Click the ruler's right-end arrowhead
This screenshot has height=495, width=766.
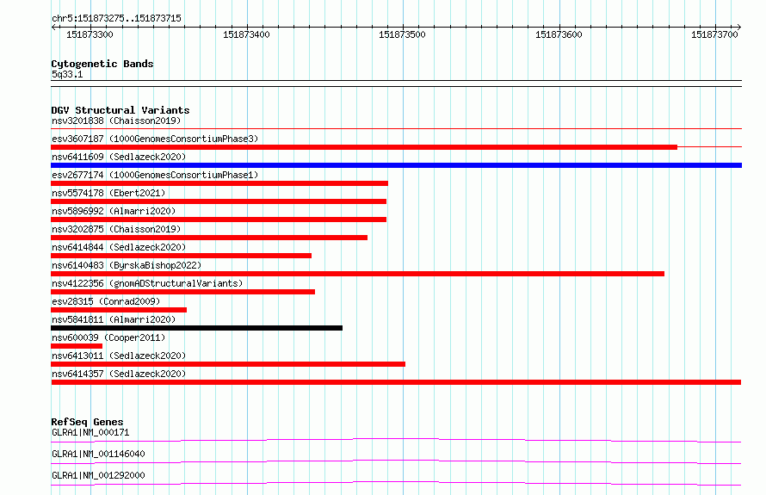point(738,28)
